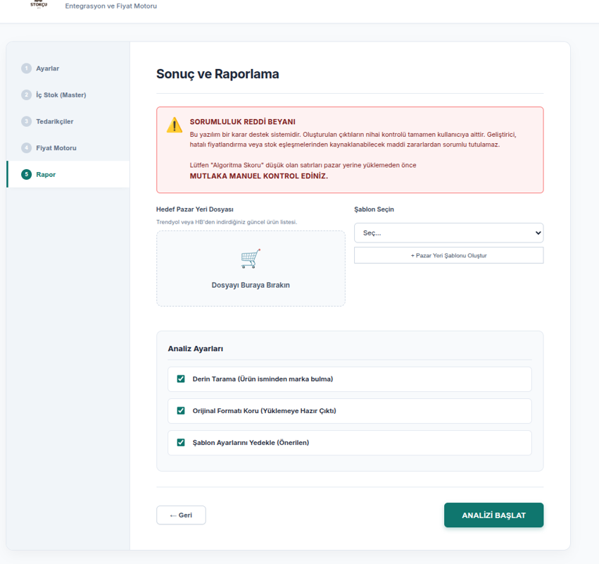Image resolution: width=599 pixels, height=564 pixels.
Task: Click the step 1 number badge
Action: click(27, 68)
